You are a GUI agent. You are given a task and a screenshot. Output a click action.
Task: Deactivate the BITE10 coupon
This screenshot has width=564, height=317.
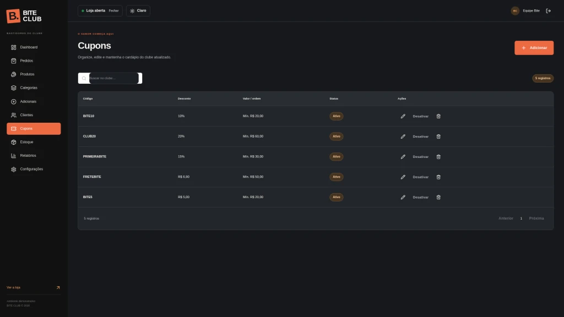click(x=420, y=117)
